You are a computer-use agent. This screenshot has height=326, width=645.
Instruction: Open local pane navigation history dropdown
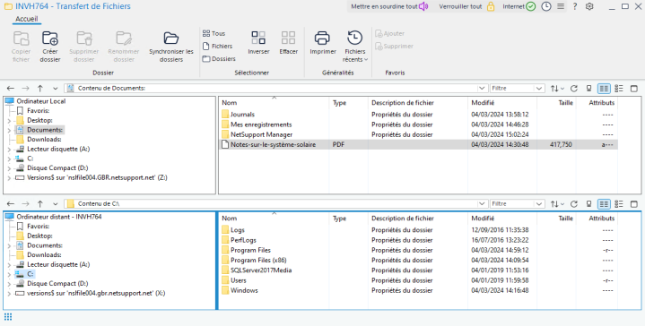(55, 89)
